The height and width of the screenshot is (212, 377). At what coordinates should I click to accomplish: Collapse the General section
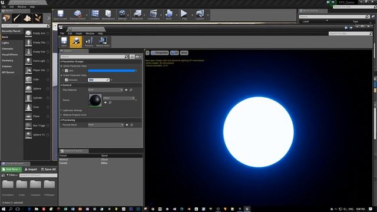click(x=61, y=85)
